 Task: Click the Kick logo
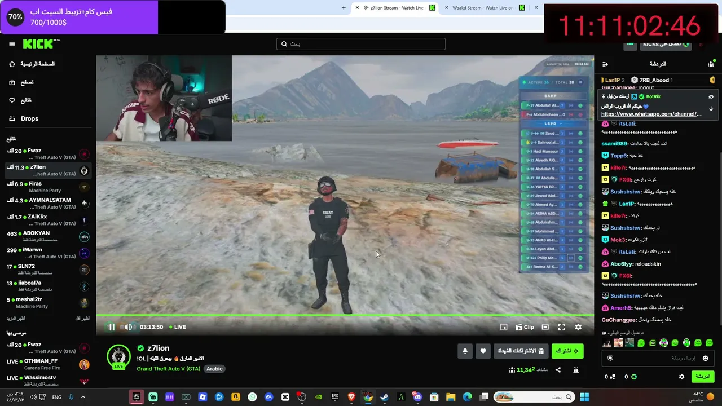(x=41, y=44)
